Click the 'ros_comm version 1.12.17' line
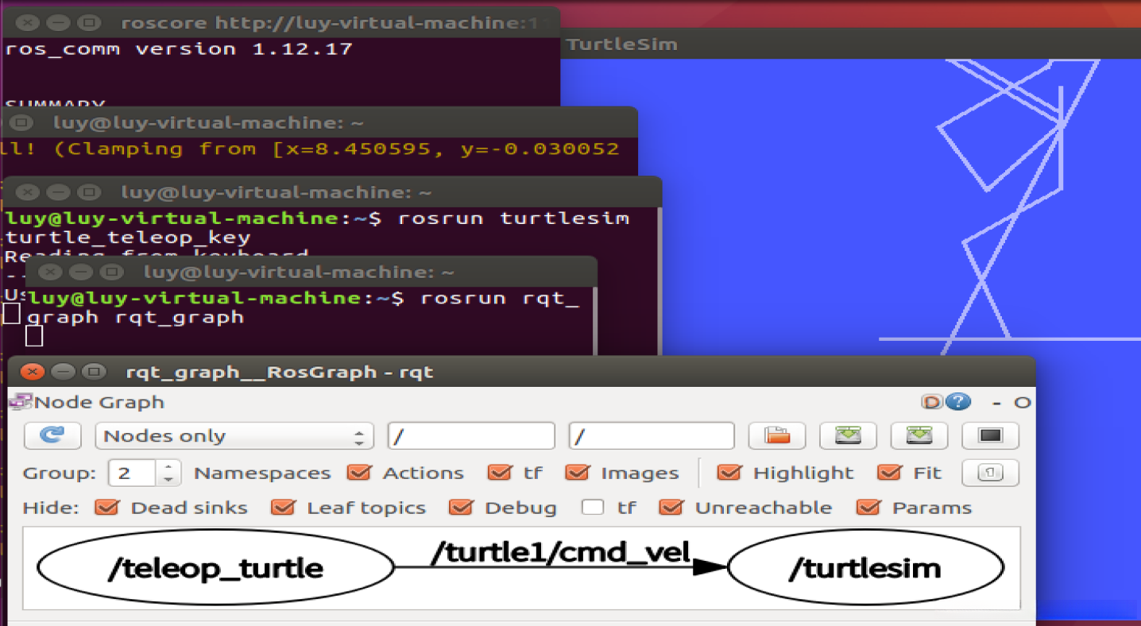This screenshot has height=626, width=1141. [179, 48]
